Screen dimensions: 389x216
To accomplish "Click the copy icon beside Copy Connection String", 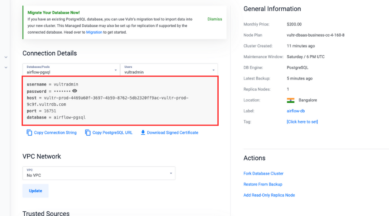I will [29, 133].
